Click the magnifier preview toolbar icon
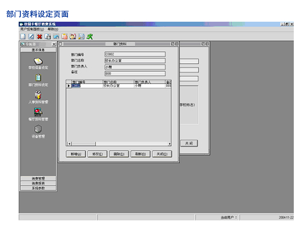The width and height of the screenshot is (301, 229). click(x=81, y=37)
